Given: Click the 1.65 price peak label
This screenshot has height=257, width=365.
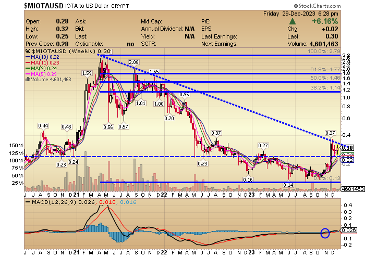Looking at the screenshot, I should point(154,71).
